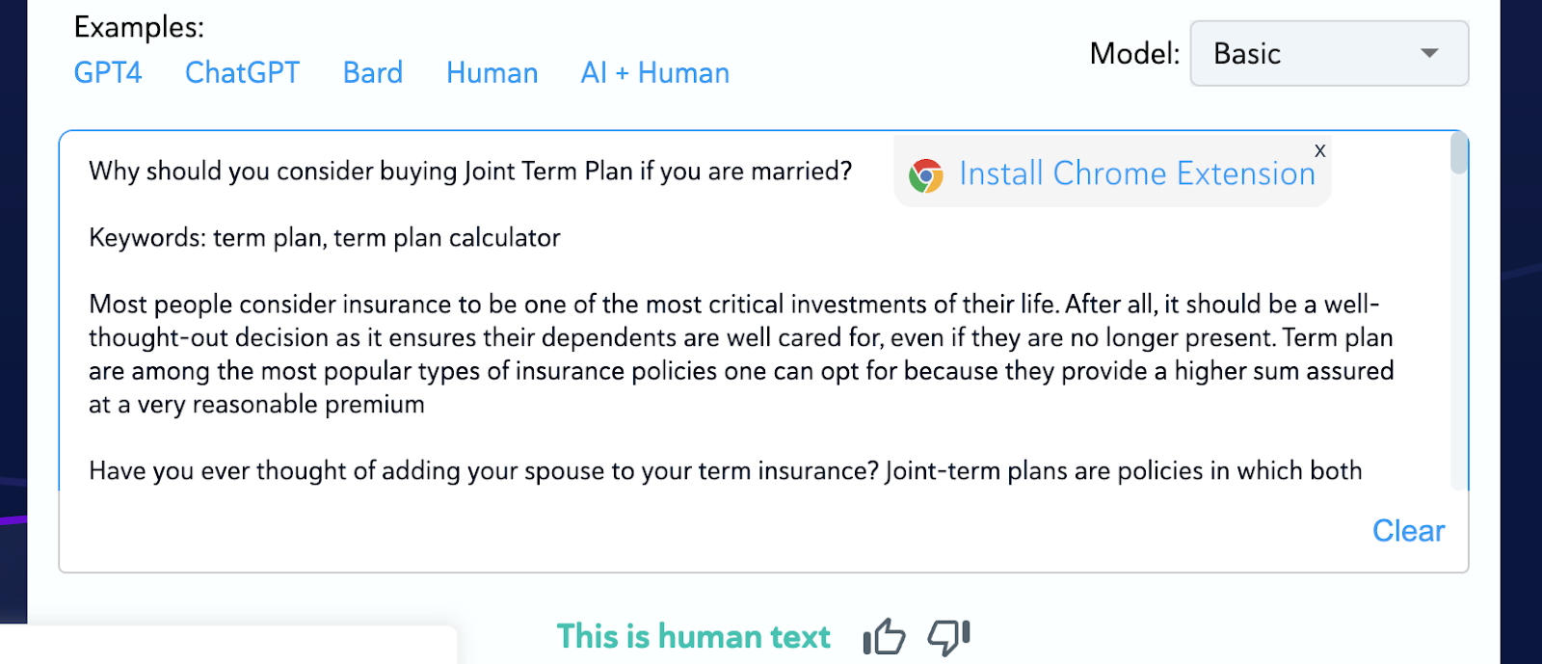The image size is (1542, 664).
Task: Clear the text box contents
Action: [x=1408, y=531]
